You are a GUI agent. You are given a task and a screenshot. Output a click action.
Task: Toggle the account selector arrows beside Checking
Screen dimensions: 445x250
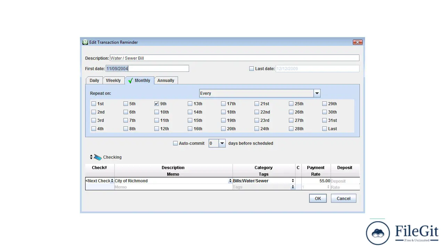tap(91, 157)
